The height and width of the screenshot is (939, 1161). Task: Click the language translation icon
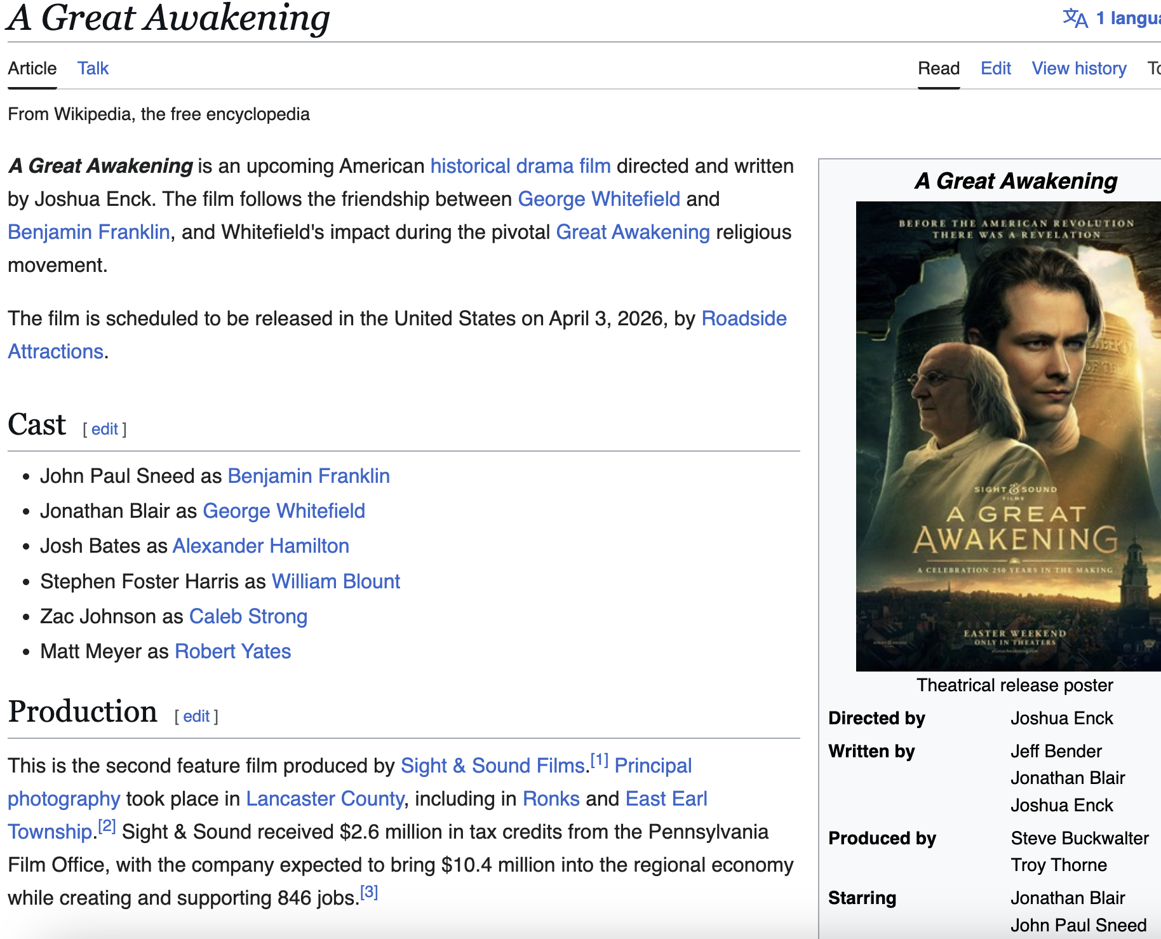pos(1075,18)
